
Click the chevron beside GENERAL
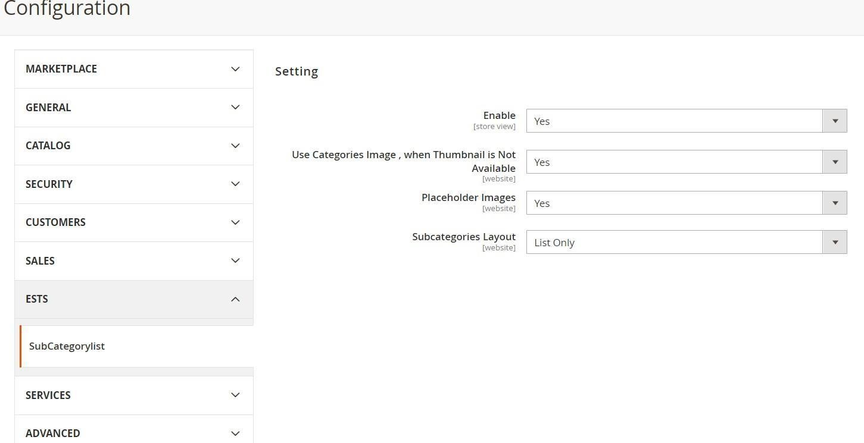pos(235,108)
